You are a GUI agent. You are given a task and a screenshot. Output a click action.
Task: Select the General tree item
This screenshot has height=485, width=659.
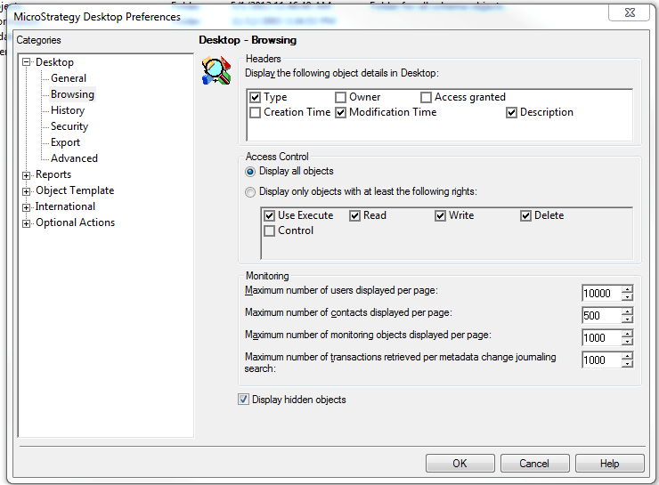click(69, 78)
